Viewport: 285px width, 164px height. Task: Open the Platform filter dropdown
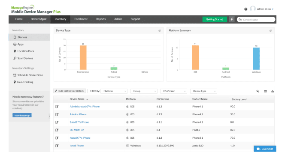[114, 91]
